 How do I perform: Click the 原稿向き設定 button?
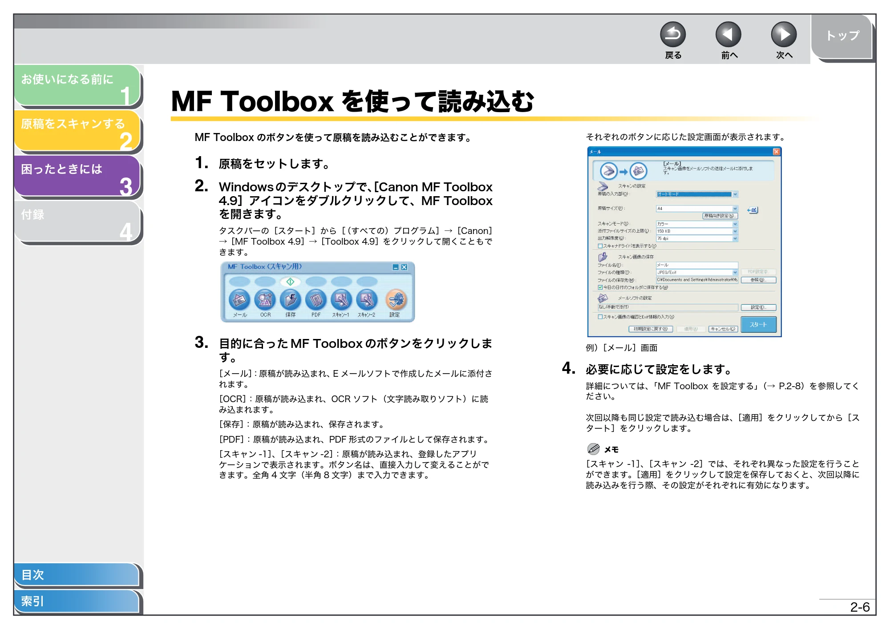click(x=720, y=216)
